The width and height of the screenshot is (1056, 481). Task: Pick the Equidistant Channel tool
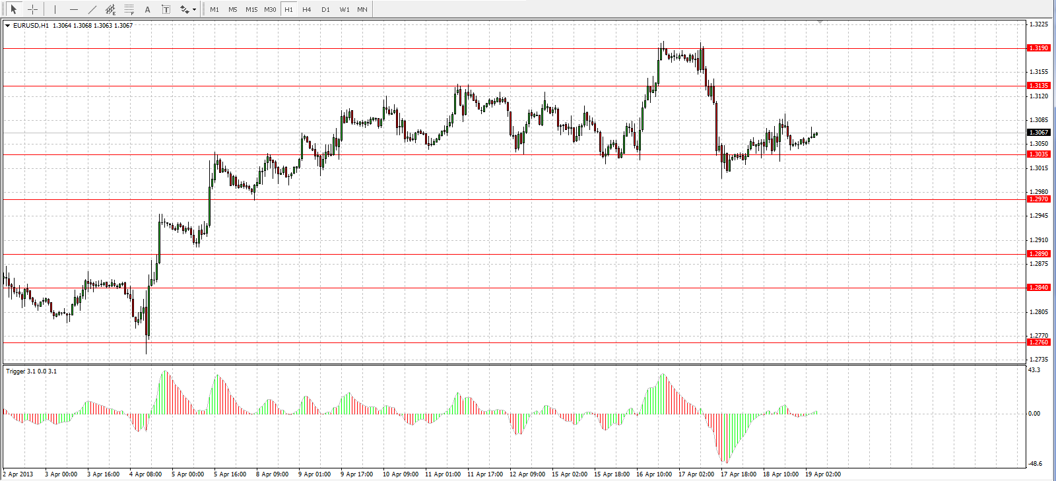click(x=110, y=9)
